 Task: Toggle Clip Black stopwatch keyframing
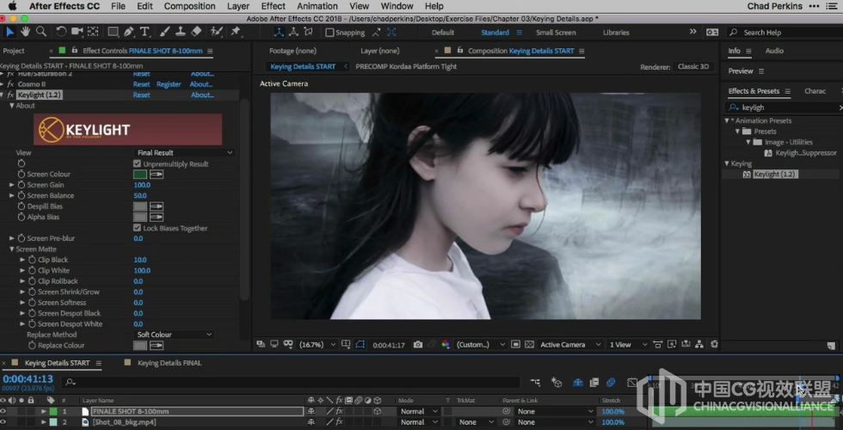click(x=33, y=260)
